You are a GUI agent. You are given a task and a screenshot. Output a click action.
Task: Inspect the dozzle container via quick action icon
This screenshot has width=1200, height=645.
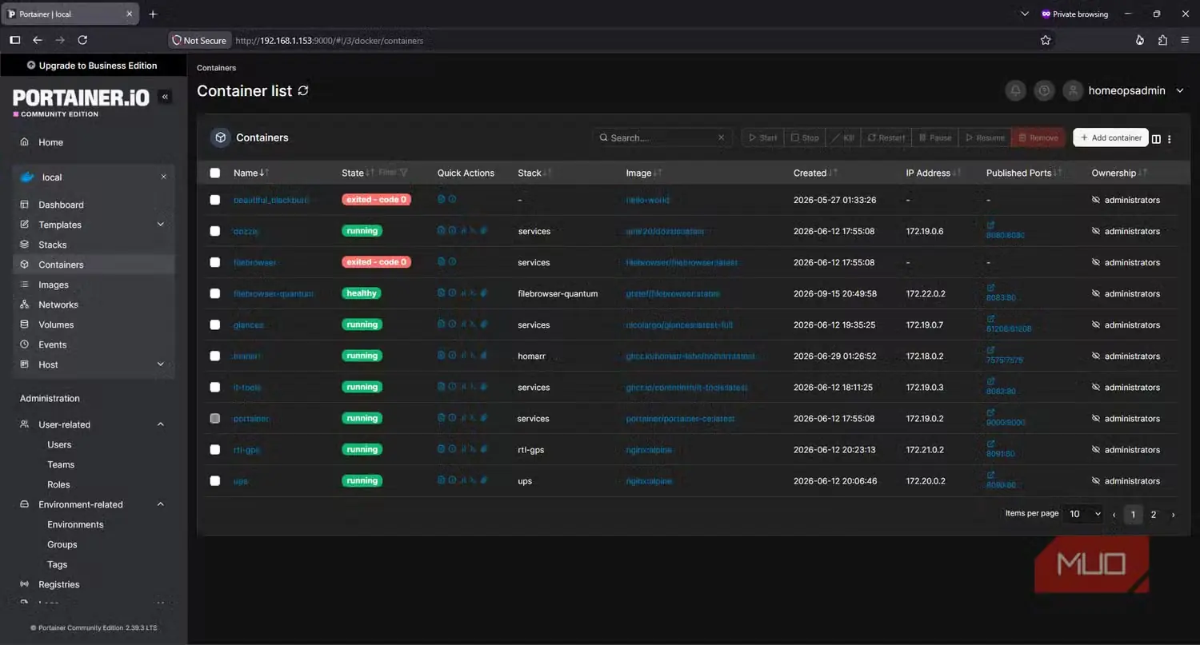coord(452,230)
